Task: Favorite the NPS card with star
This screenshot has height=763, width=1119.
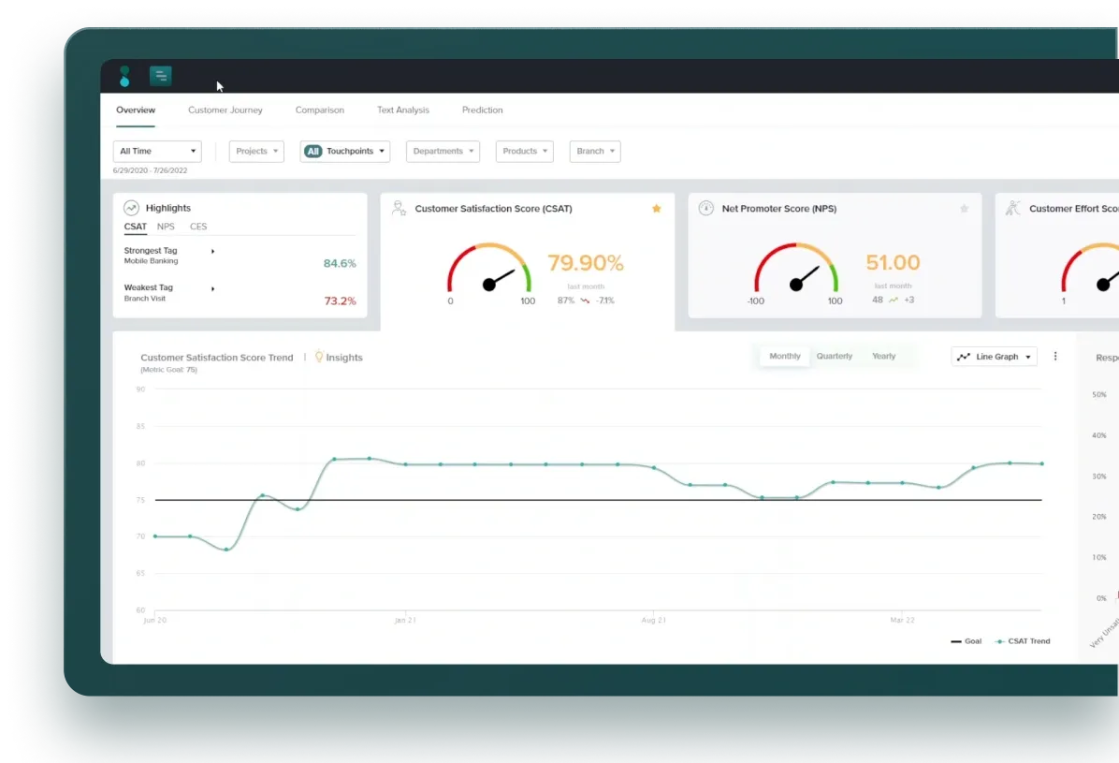Action: point(964,209)
